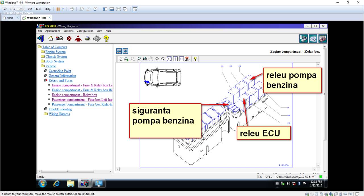This screenshot has width=364, height=196.
Task: Expand the Engine System folder
Action: pyautogui.click(x=55, y=52)
